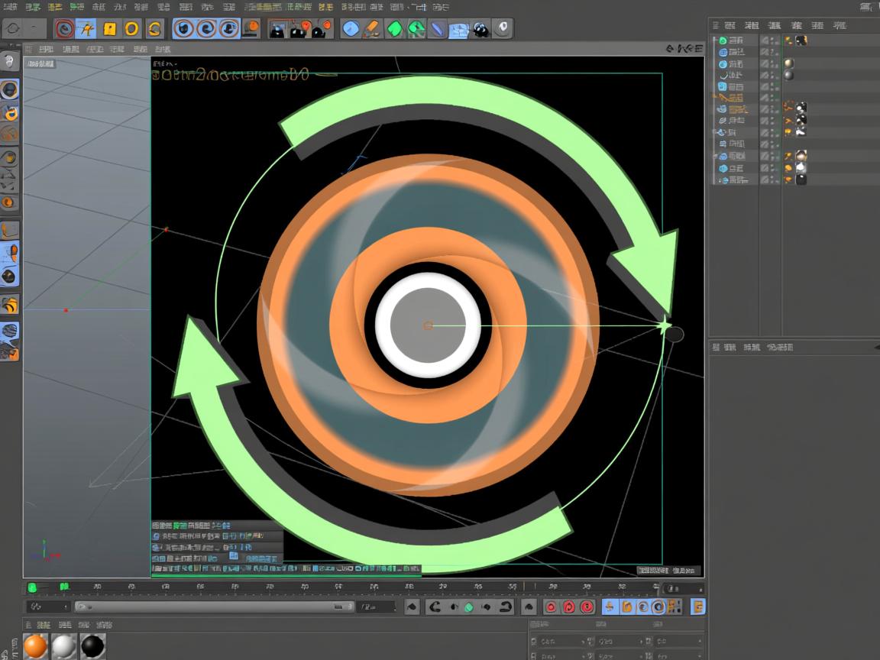Click the red record keyframe button
The height and width of the screenshot is (660, 880).
click(550, 607)
